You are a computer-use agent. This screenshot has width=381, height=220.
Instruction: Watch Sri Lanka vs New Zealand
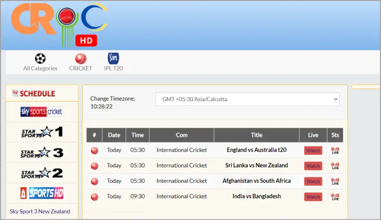[313, 166]
